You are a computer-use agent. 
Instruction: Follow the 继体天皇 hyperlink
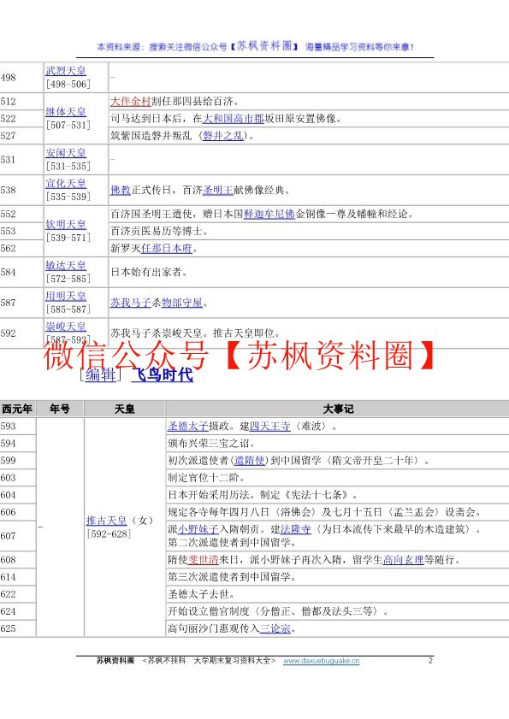click(66, 112)
